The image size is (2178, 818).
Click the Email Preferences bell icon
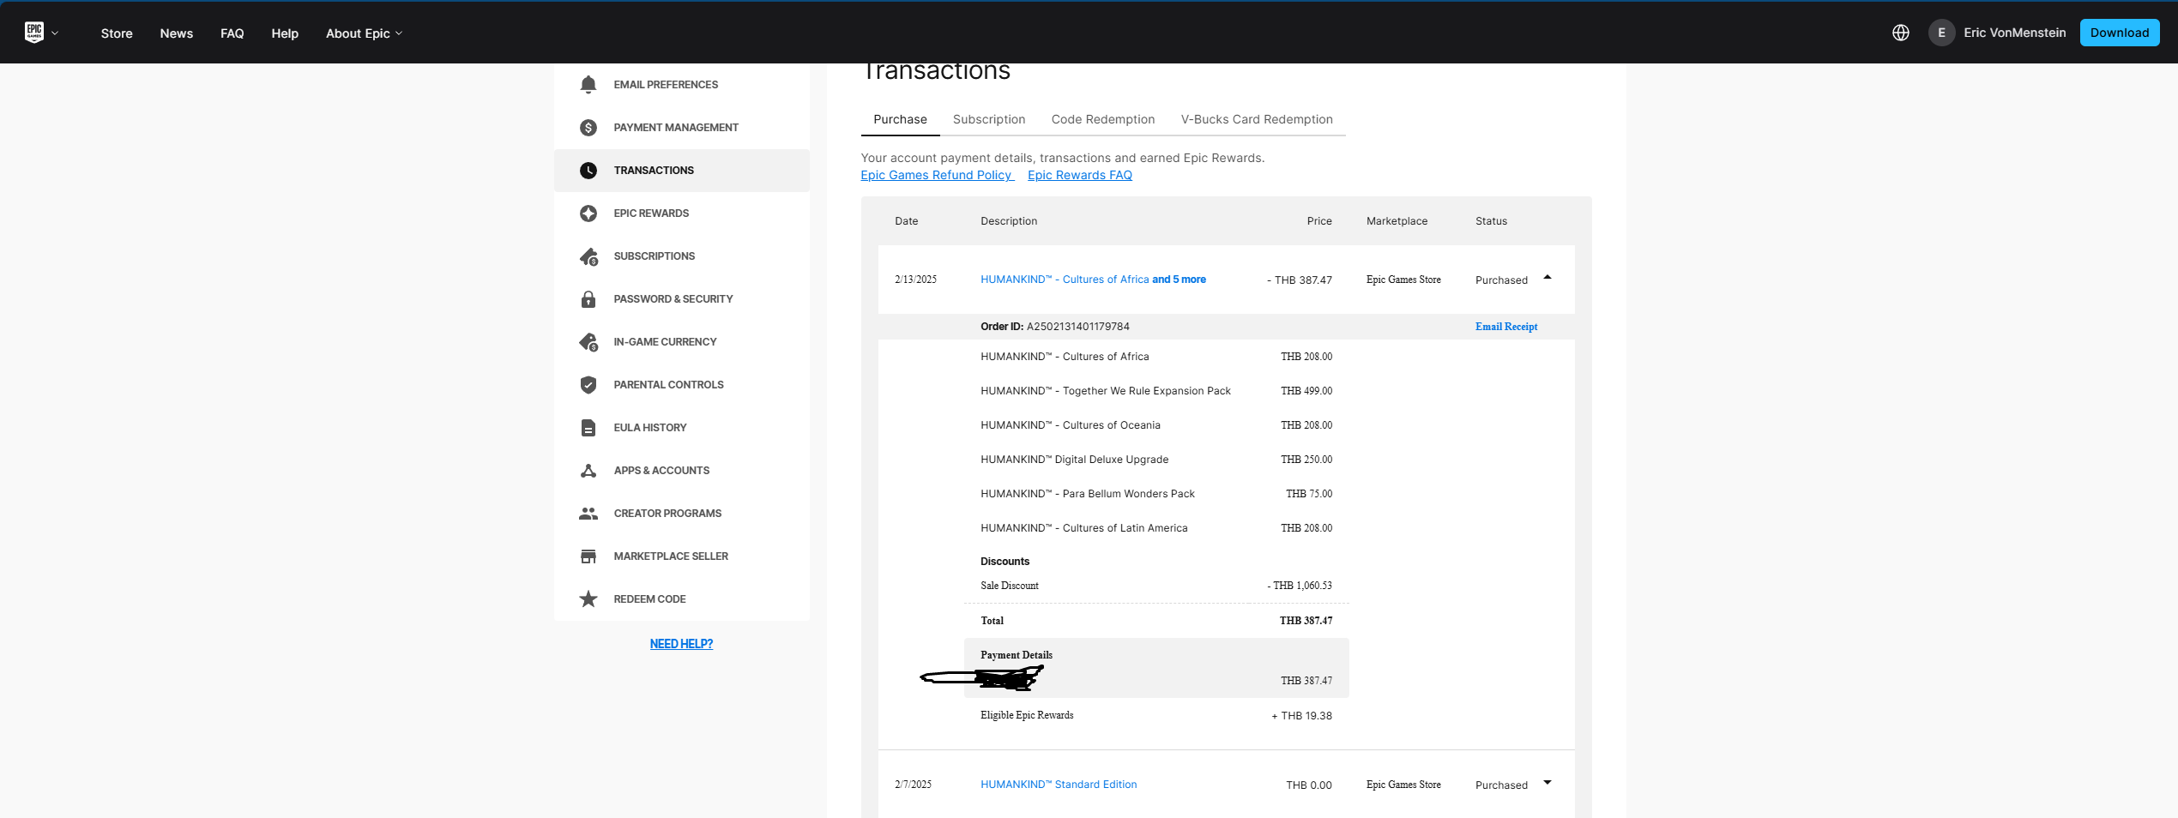point(588,84)
